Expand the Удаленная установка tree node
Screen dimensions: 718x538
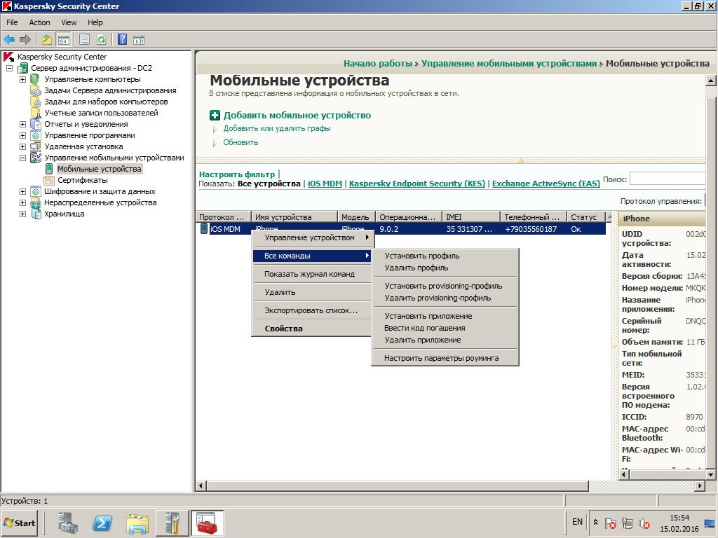click(x=22, y=147)
